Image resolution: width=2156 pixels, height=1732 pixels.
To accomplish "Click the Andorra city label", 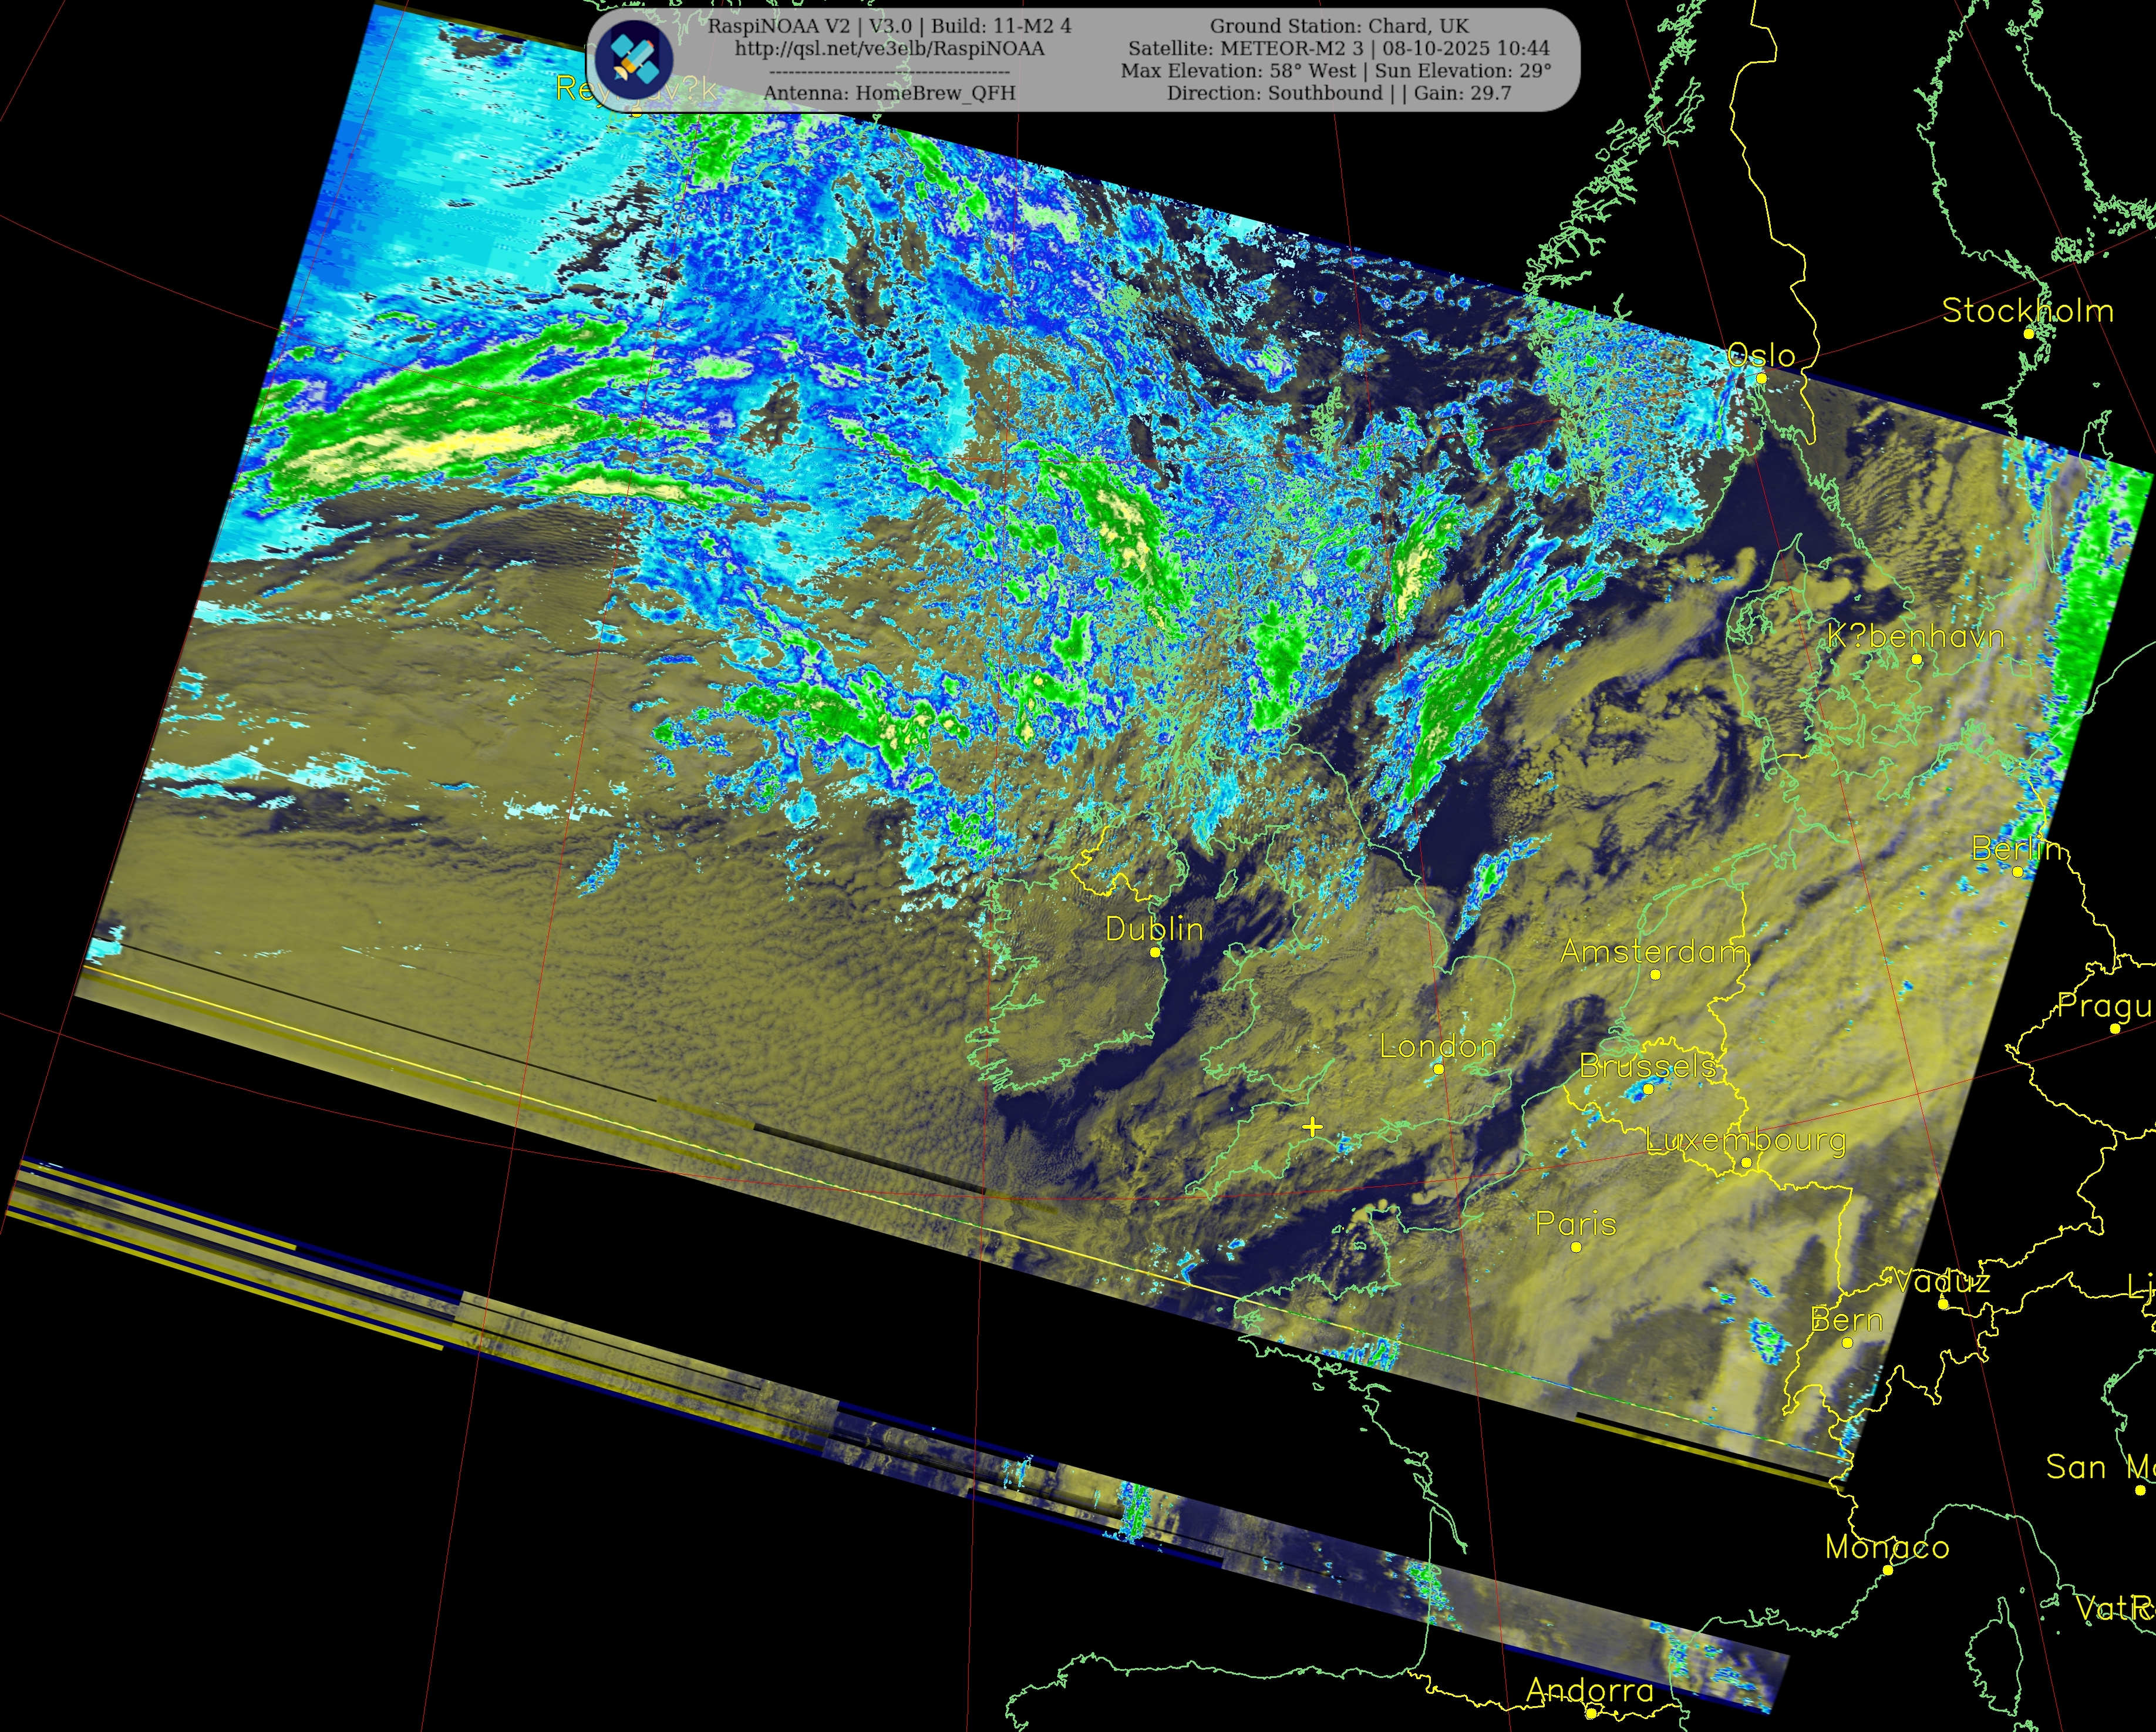I will [x=1589, y=1690].
